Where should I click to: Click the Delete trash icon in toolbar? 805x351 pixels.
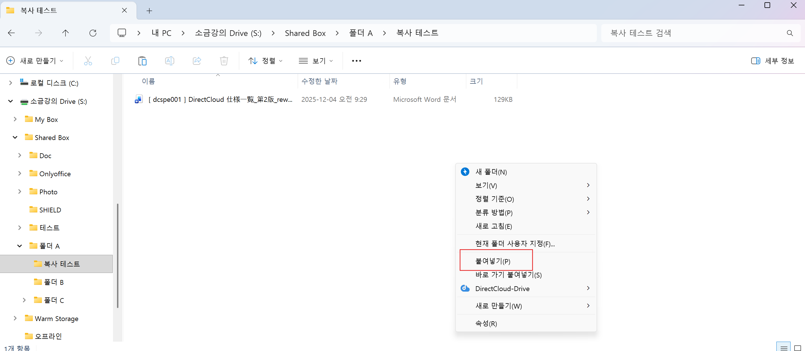[x=224, y=61]
